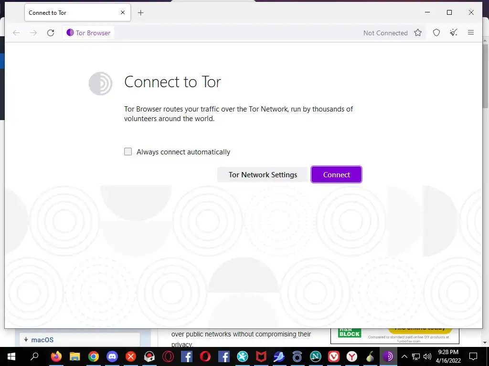Viewport: 489px width, 366px height.
Task: Open File Explorer from taskbar
Action: coord(75,356)
